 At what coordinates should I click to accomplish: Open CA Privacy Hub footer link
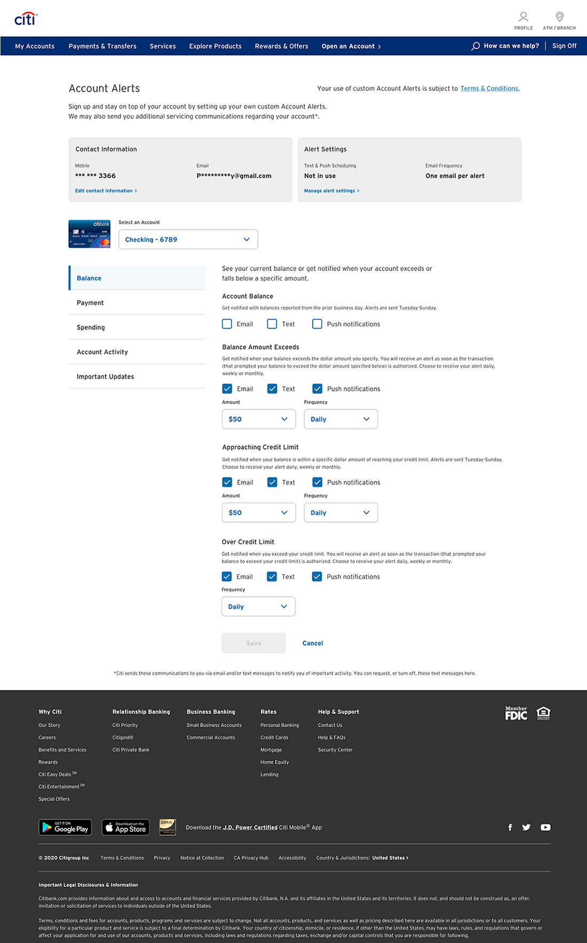click(251, 858)
